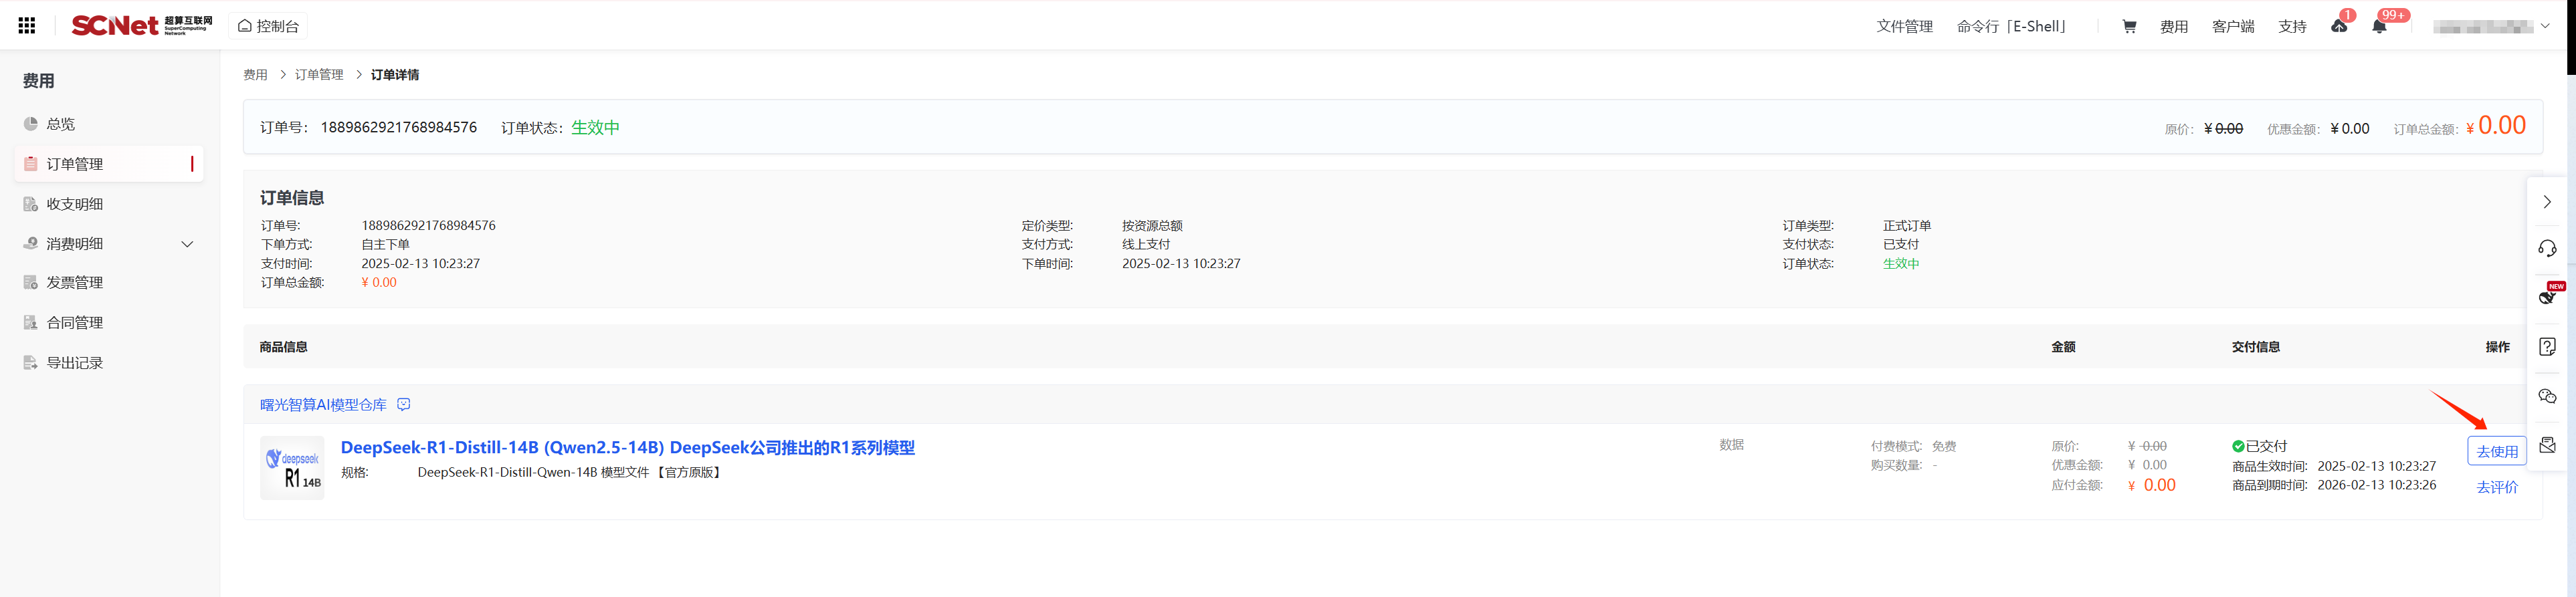
Task: Click the WeChat chat icon in sidebar
Action: [2547, 397]
